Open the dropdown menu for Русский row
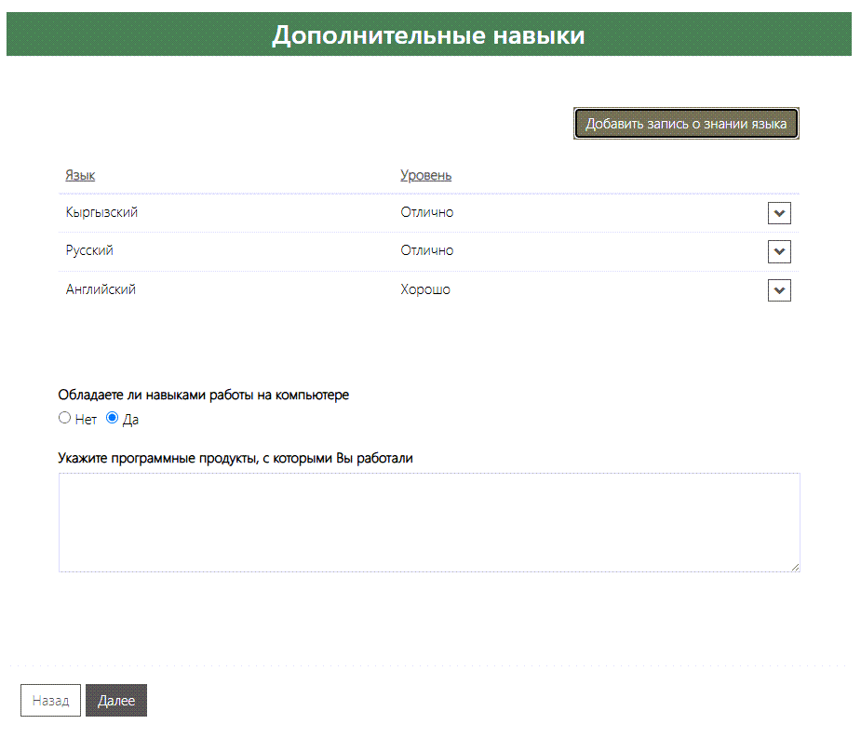The image size is (861, 738). pyautogui.click(x=779, y=251)
